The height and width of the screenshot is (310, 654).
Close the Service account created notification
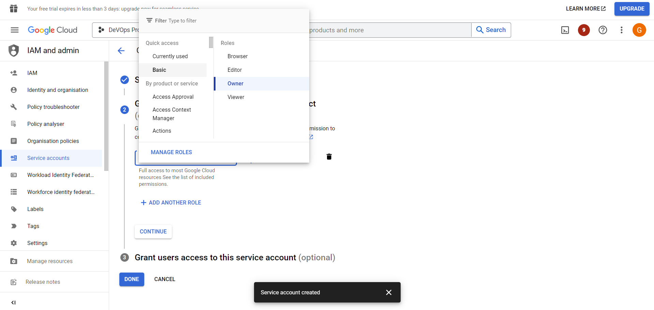click(388, 292)
